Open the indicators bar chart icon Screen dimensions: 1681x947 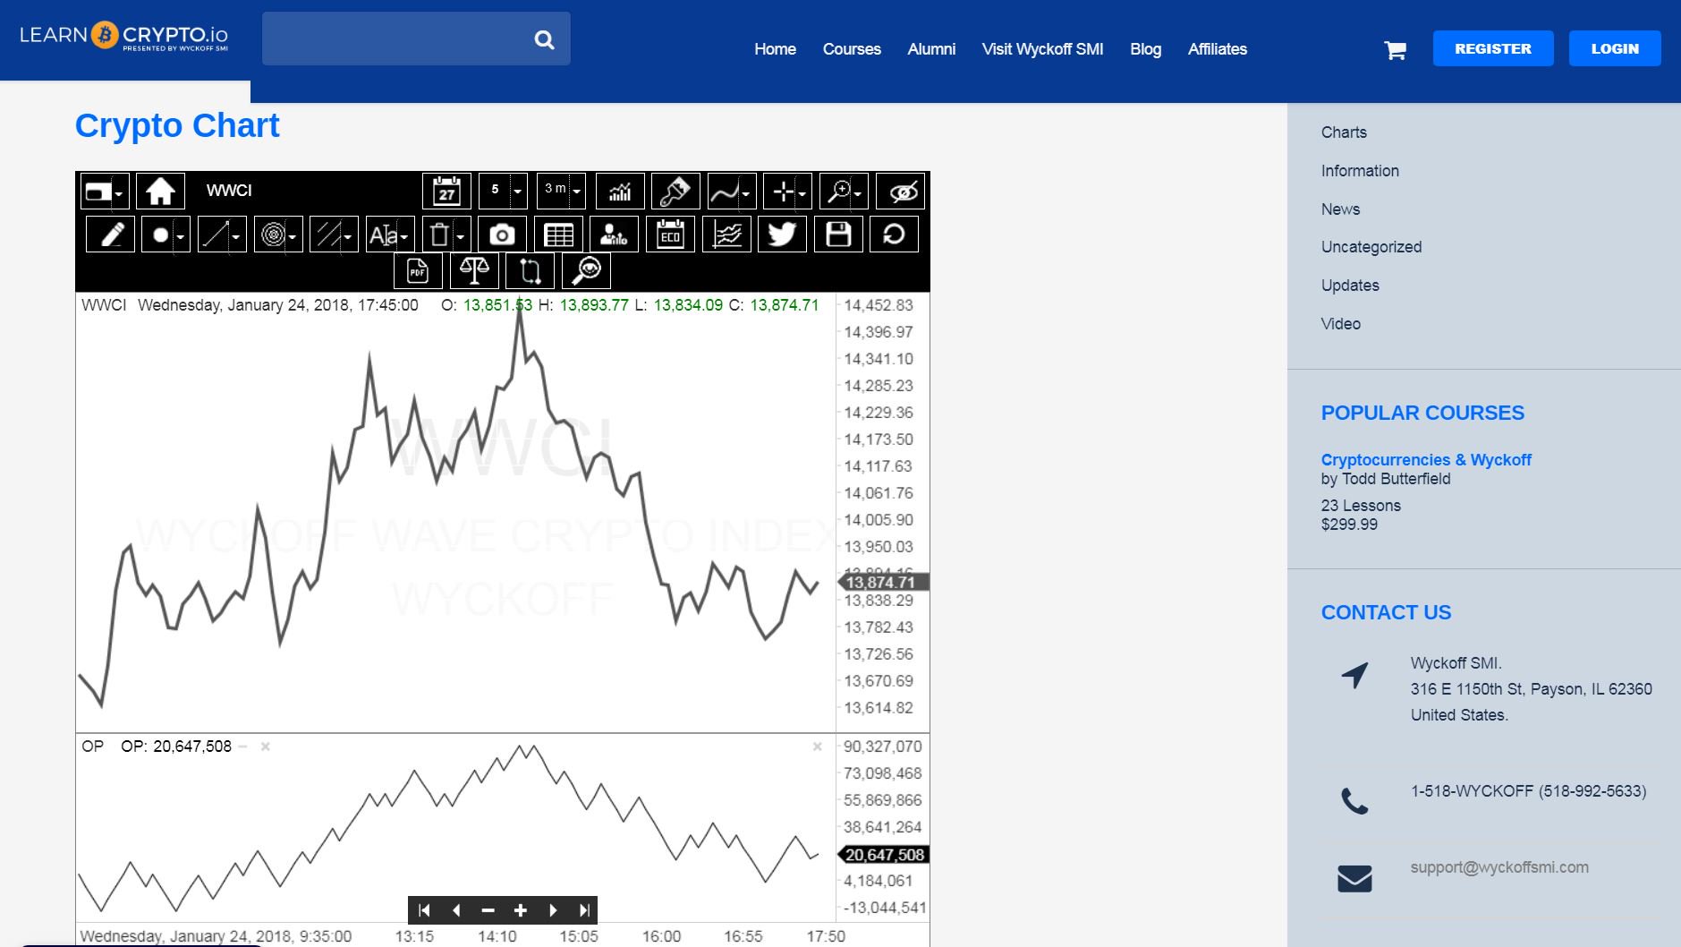click(620, 191)
